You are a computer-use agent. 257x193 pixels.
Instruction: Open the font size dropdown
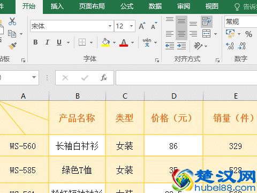(132, 26)
